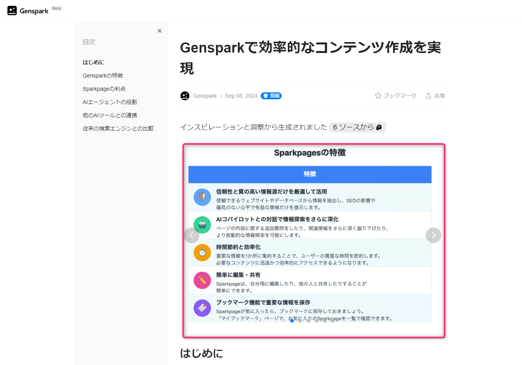Select the sixth carousel dot
The width and height of the screenshot is (522, 365).
(333, 321)
